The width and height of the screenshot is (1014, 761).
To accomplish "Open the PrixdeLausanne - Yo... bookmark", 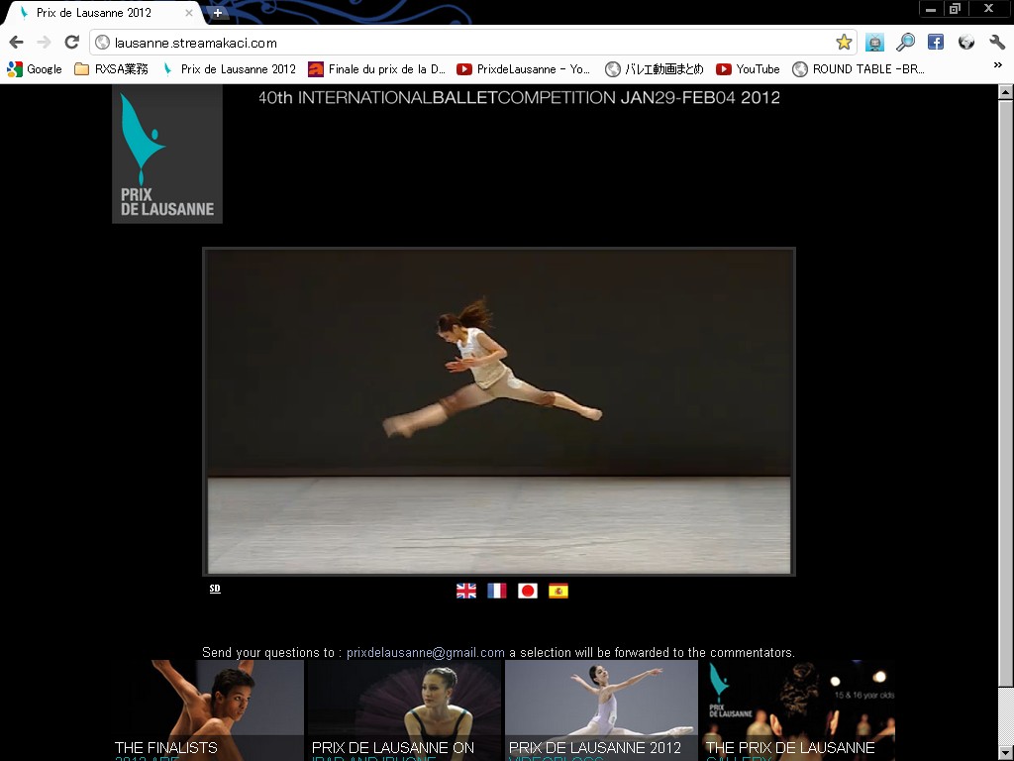I will point(523,69).
